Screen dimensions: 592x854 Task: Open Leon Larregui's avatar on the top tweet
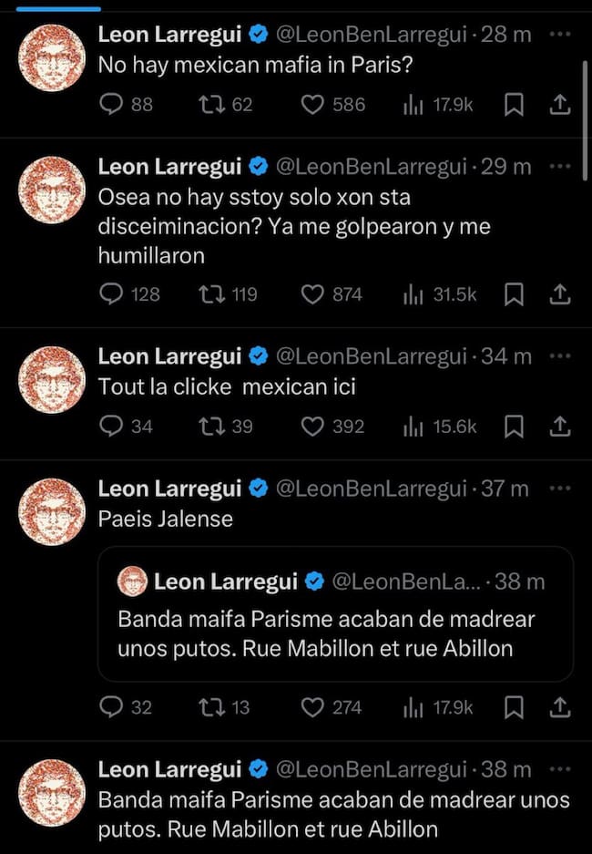click(x=52, y=57)
